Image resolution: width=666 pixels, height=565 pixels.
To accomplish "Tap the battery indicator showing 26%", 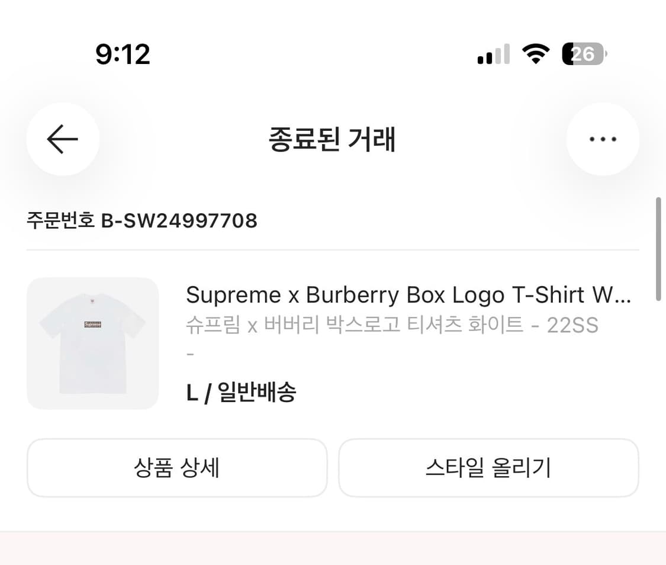I will 583,54.
